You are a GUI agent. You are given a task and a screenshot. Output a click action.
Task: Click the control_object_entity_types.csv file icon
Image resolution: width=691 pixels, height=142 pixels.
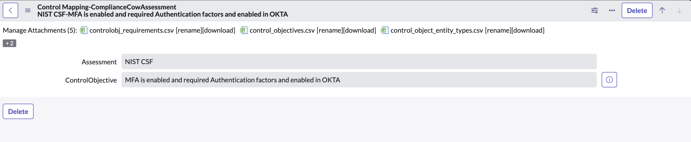pyautogui.click(x=384, y=30)
